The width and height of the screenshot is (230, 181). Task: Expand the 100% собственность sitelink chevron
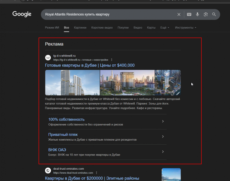pyautogui.click(x=163, y=121)
